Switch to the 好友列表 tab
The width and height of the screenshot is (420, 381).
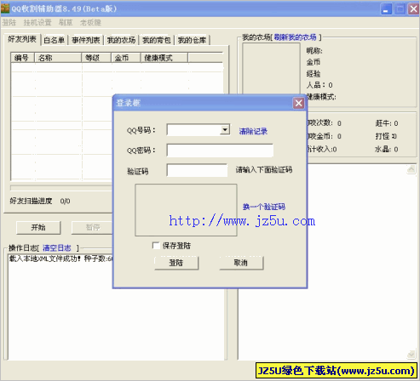point(22,39)
